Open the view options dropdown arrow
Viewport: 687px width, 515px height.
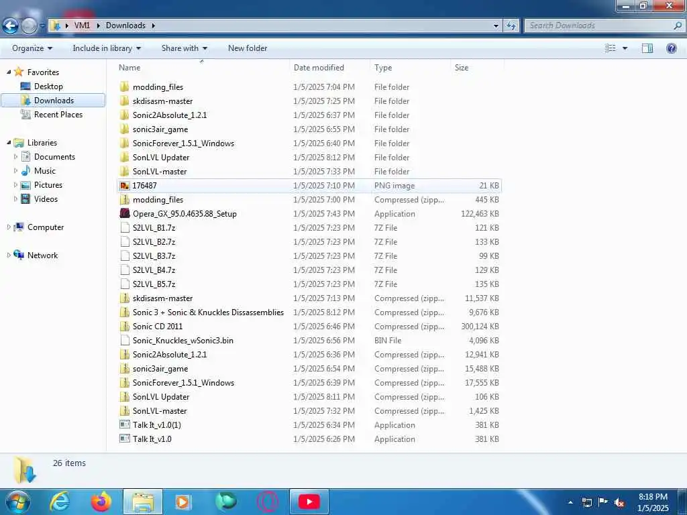(625, 48)
